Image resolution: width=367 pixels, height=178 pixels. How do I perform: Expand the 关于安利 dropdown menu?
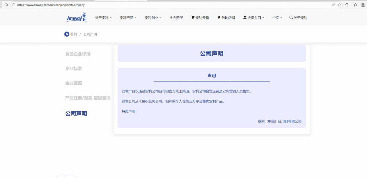104,18
